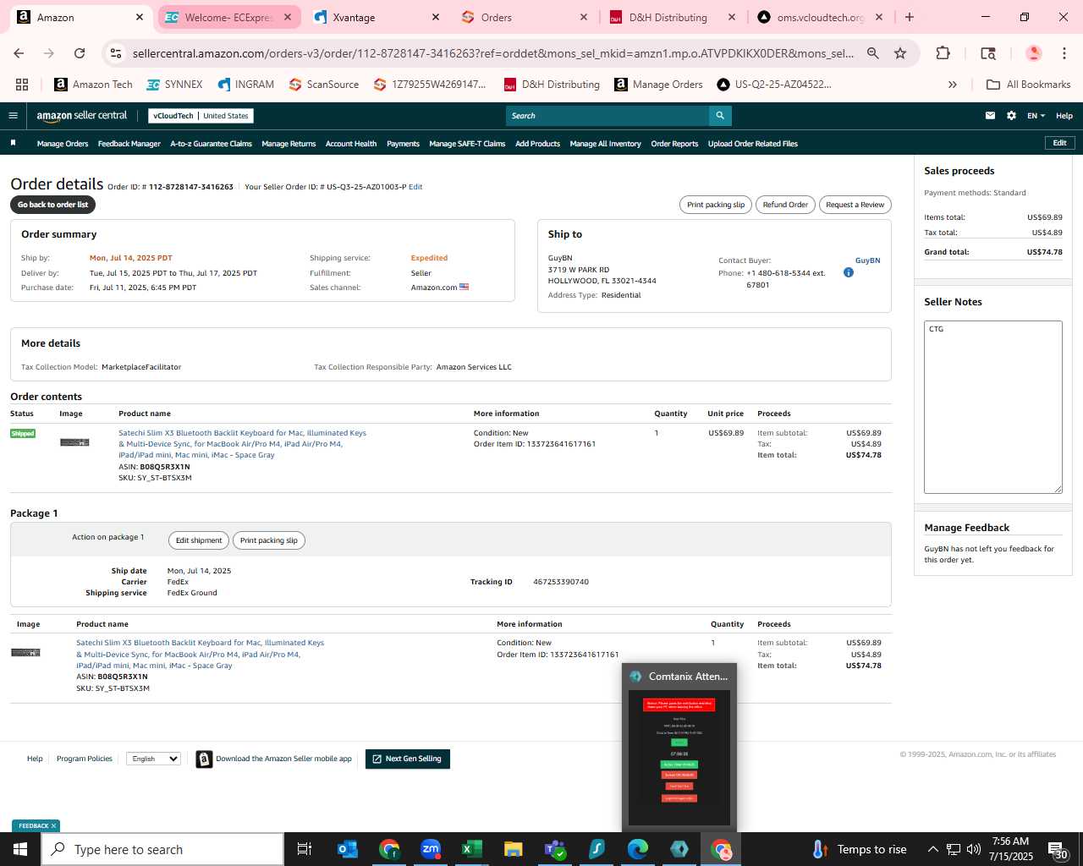
Task: Click the search magnifier button
Action: point(720,116)
